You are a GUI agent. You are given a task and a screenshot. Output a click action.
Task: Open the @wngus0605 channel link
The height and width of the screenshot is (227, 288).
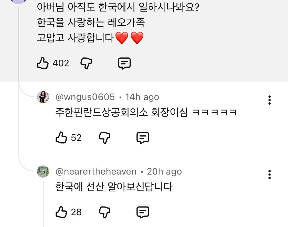(85, 97)
